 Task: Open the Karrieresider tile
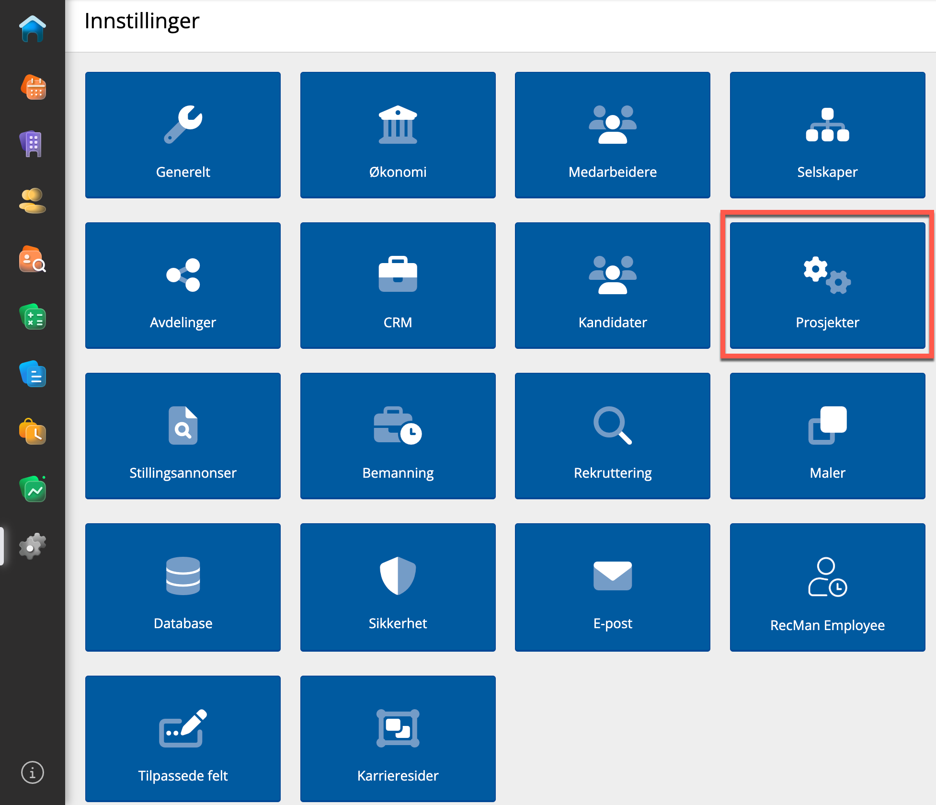pyautogui.click(x=398, y=738)
